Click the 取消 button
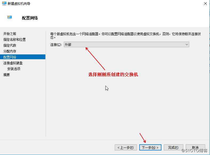This screenshot has width=210, height=155. click(x=195, y=148)
